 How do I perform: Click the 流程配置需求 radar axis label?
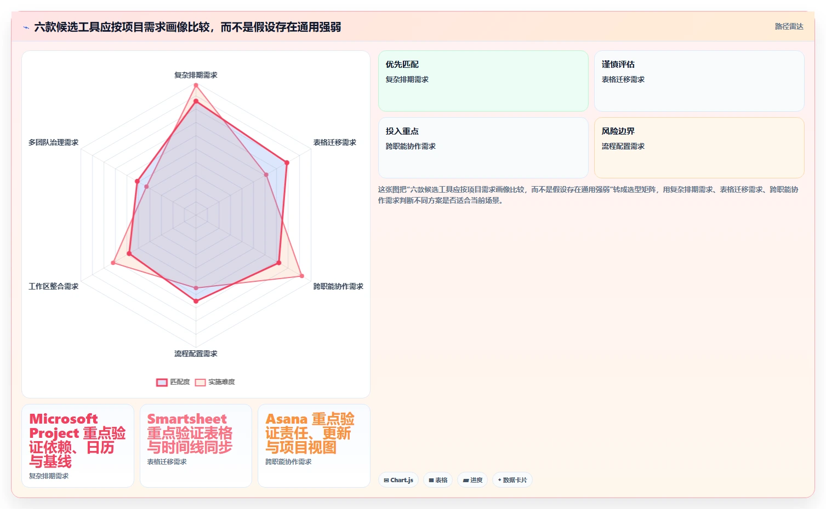pyautogui.click(x=196, y=354)
